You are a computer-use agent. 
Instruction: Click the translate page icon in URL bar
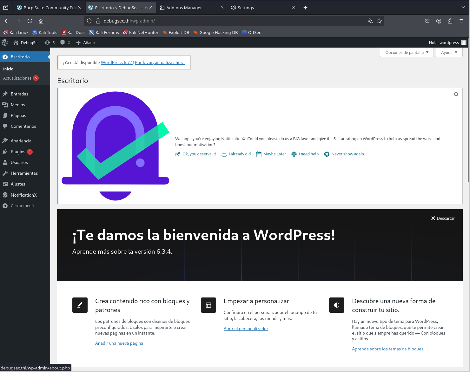(370, 21)
